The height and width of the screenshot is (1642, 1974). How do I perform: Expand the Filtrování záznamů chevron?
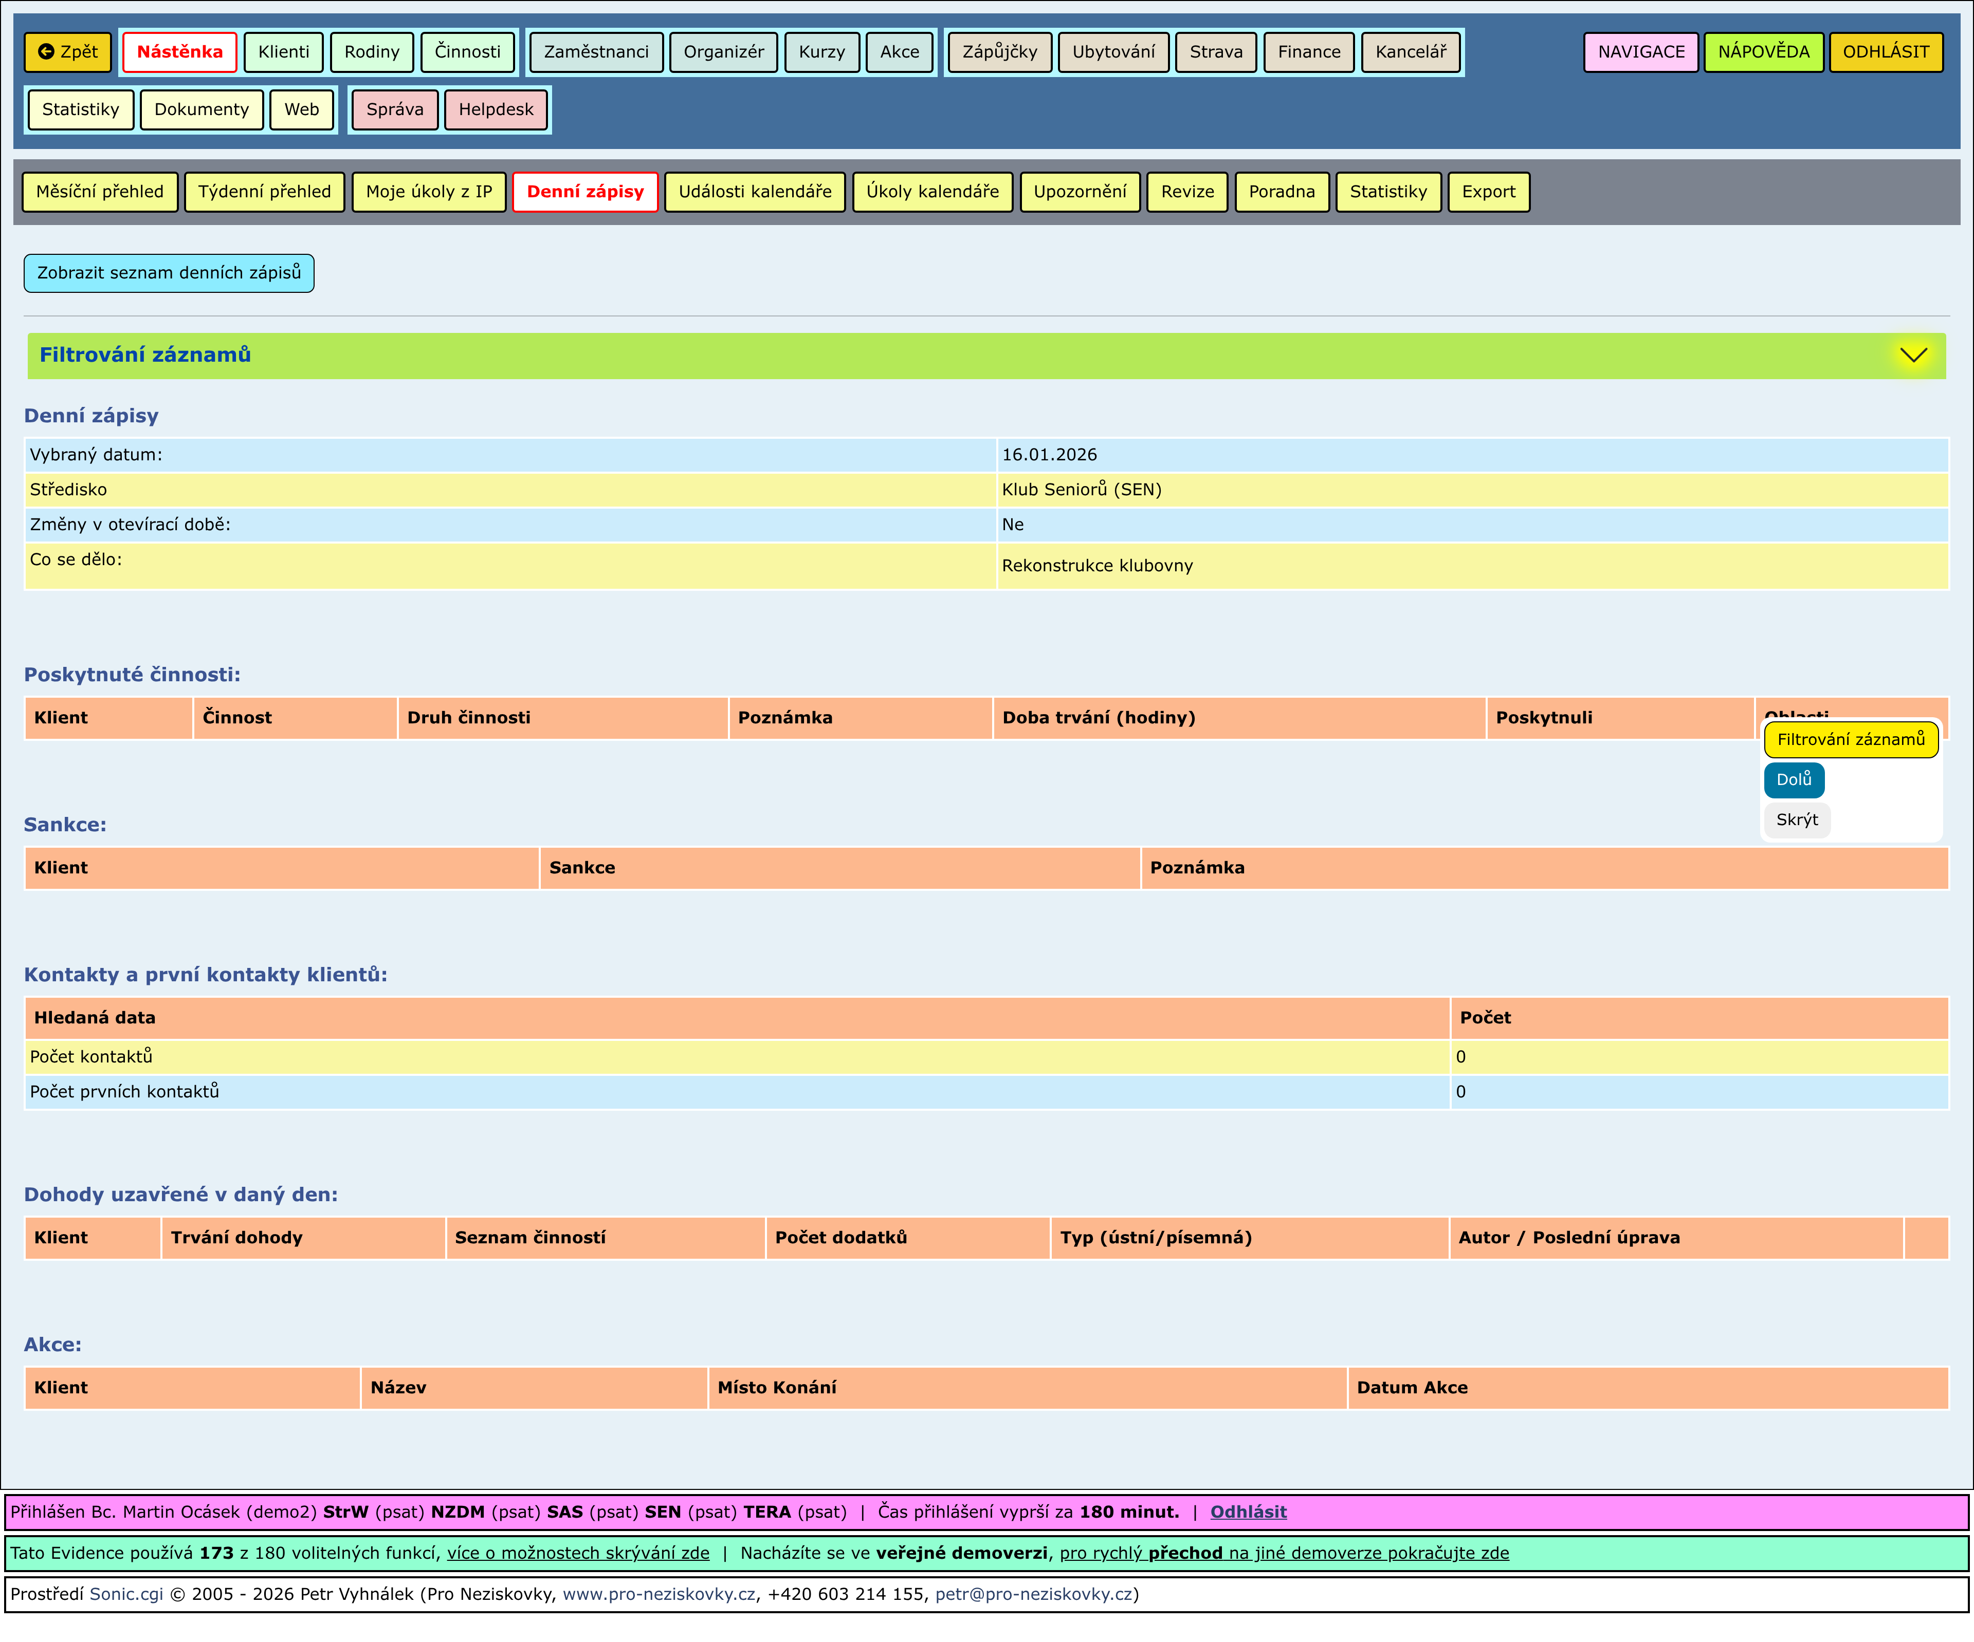click(1912, 355)
